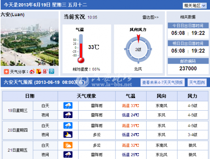Click the orange plus share icon
210x159 pixels.
coord(6,71)
